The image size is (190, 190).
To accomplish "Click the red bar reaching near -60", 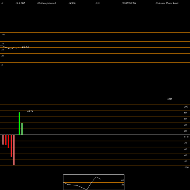I will (11, 146).
